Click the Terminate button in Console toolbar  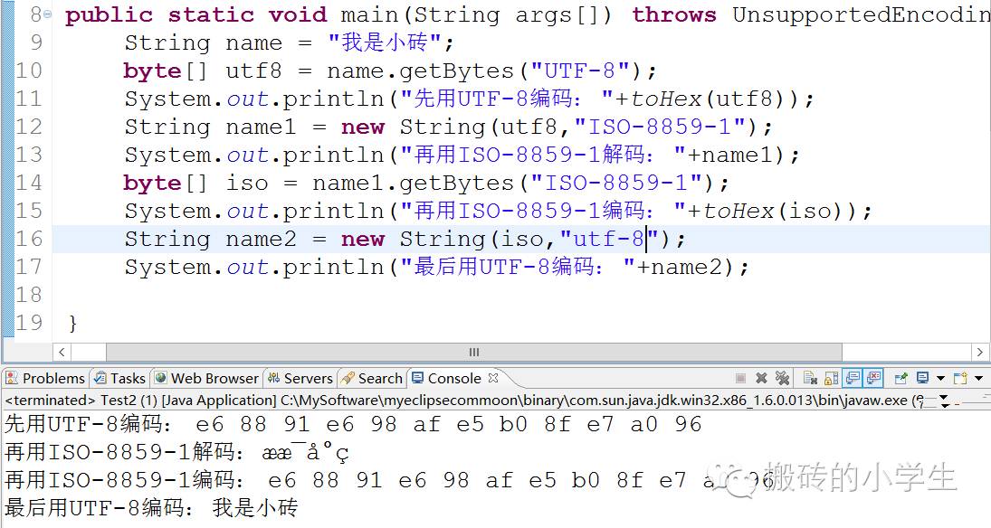coord(740,378)
